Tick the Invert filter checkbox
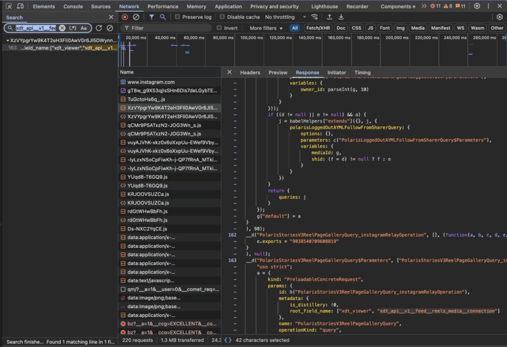Image resolution: width=507 pixels, height=347 pixels. click(x=219, y=28)
